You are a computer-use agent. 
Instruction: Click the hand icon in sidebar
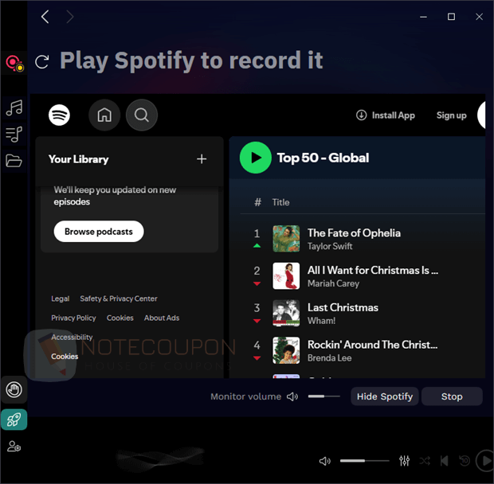click(14, 390)
